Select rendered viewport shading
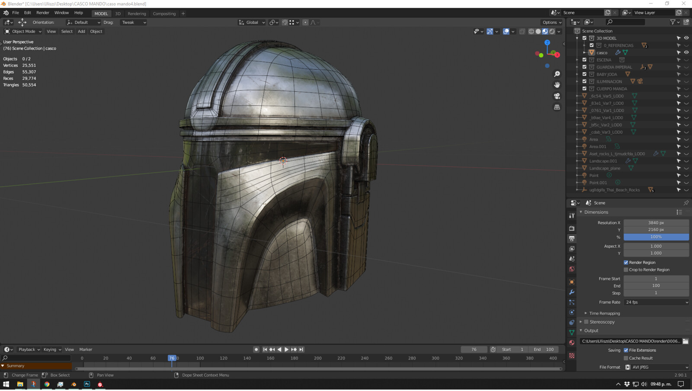692x391 pixels. pos(552,32)
